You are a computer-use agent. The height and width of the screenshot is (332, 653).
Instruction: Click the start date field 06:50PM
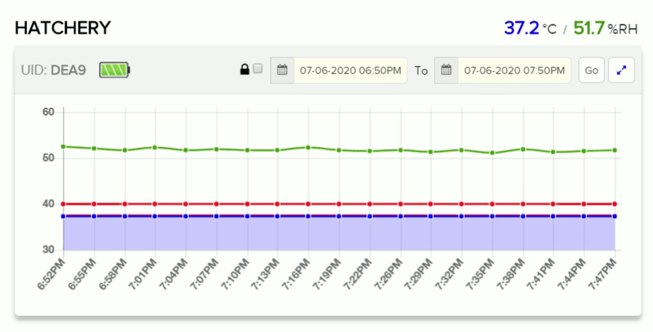point(350,70)
